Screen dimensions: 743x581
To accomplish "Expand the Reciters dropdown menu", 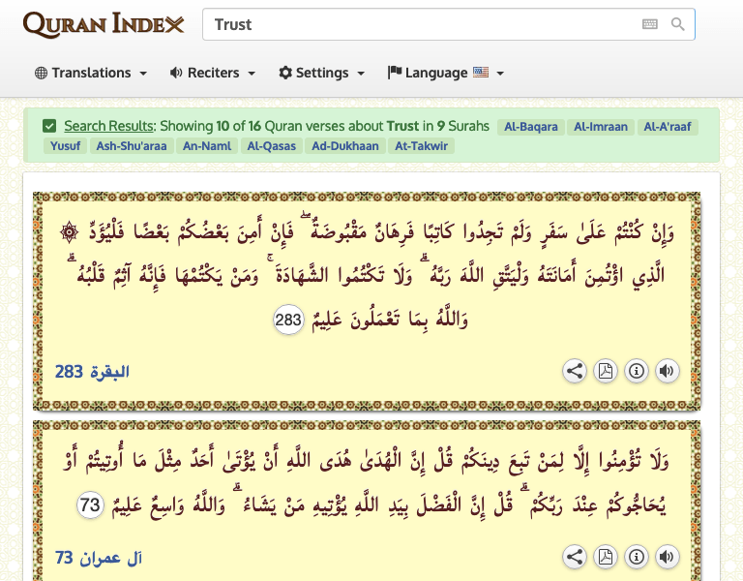I will pyautogui.click(x=212, y=73).
